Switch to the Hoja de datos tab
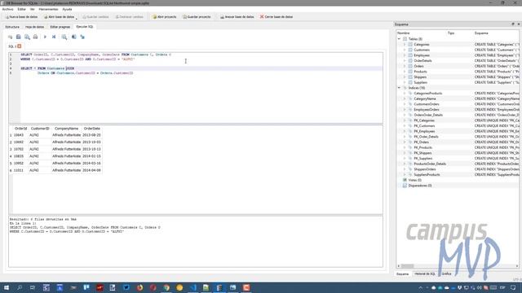Screen dimensions: 522x293 click(34, 27)
